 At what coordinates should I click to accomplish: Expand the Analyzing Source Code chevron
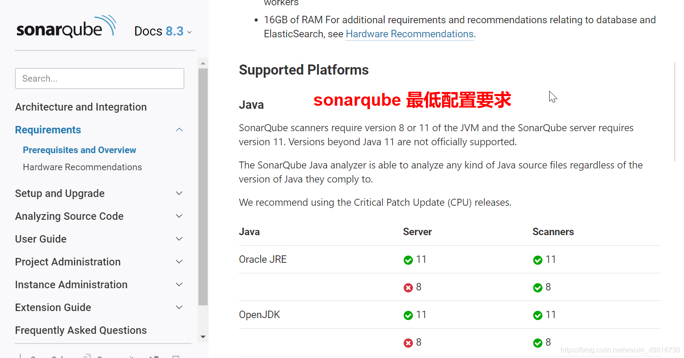point(179,216)
